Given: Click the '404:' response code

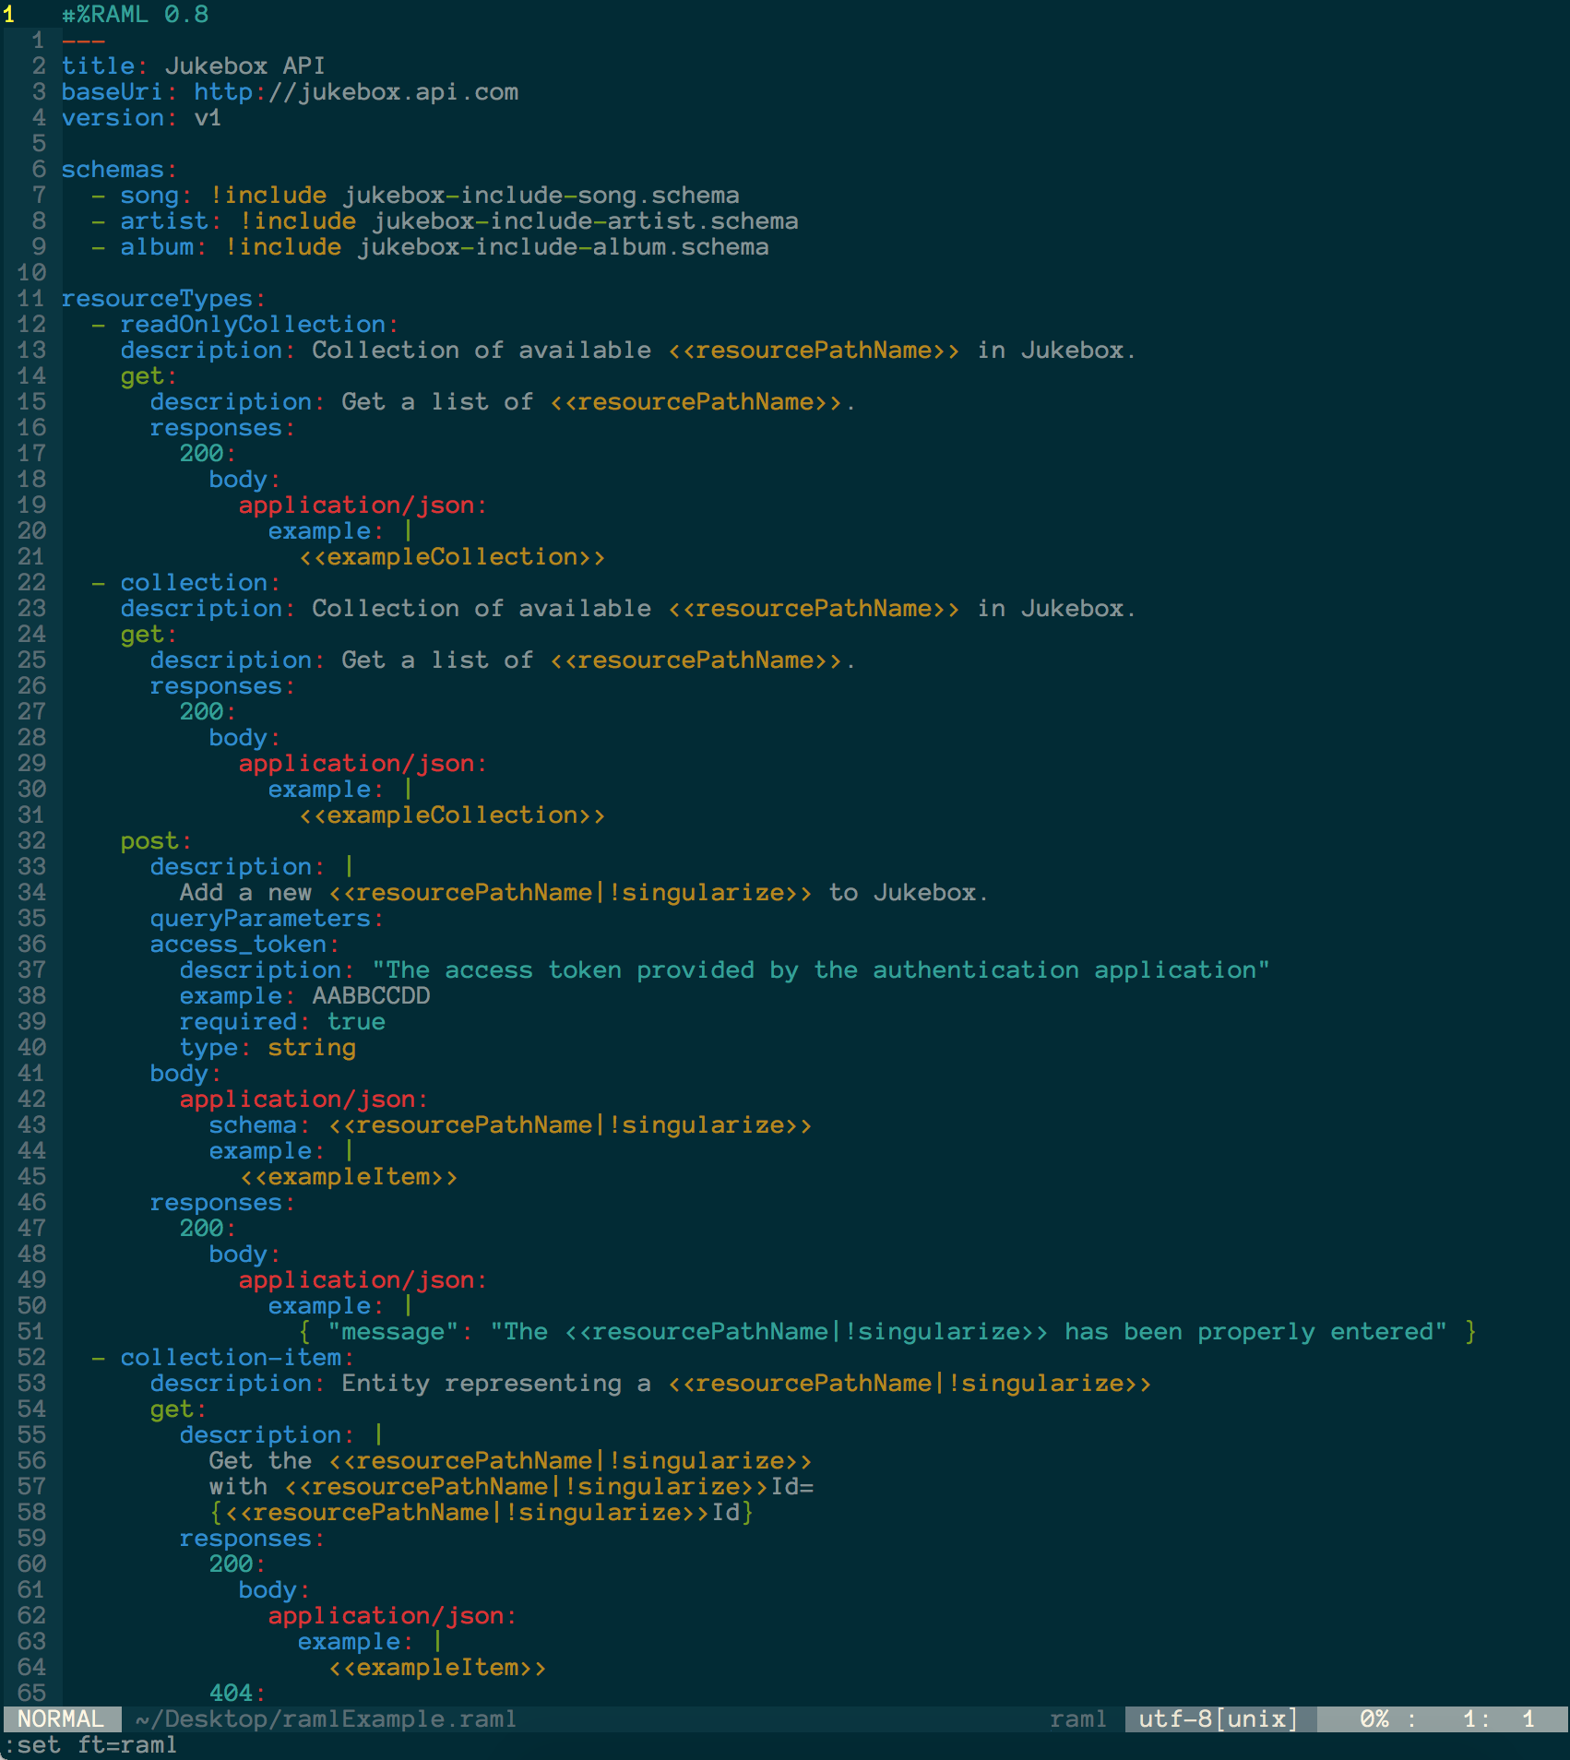Looking at the screenshot, I should pyautogui.click(x=237, y=1693).
